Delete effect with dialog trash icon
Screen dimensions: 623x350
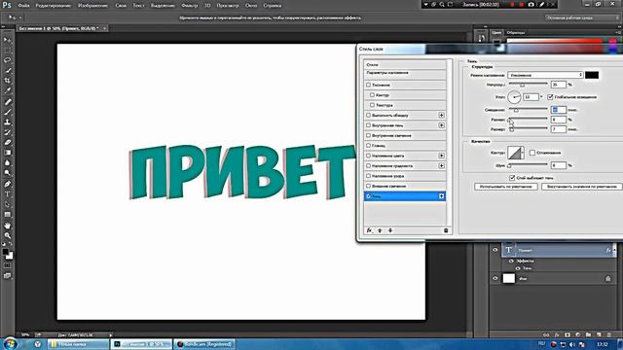pyautogui.click(x=446, y=230)
